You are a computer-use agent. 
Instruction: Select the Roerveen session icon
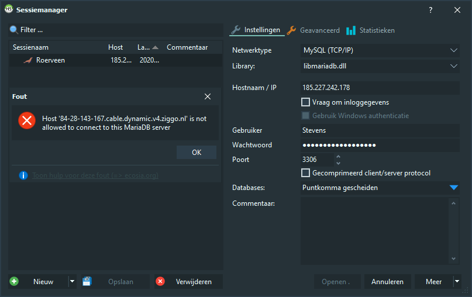pos(27,60)
